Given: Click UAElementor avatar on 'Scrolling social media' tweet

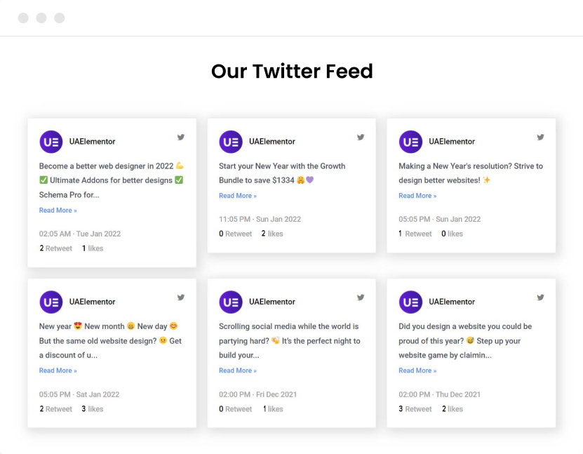Looking at the screenshot, I should 231,302.
